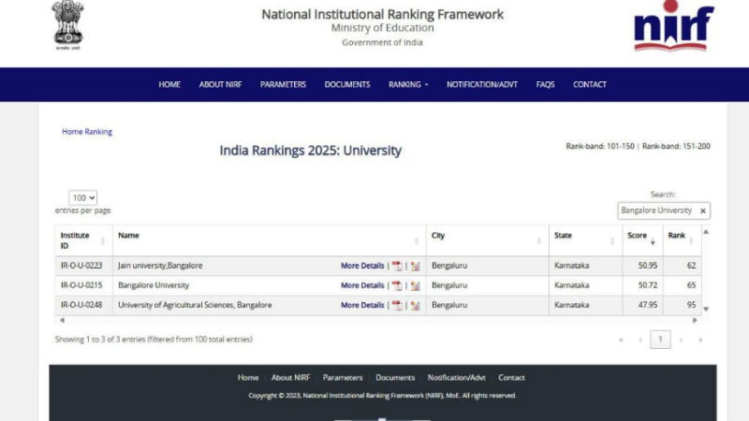Select score value 50.95
This screenshot has width=749, height=421.
tap(648, 266)
